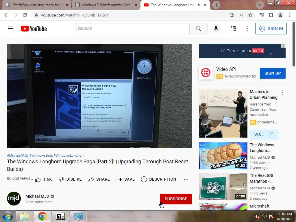This screenshot has height=222, width=296.
Task: Mute the Longhorn tab audio icon
Action: [199, 5]
